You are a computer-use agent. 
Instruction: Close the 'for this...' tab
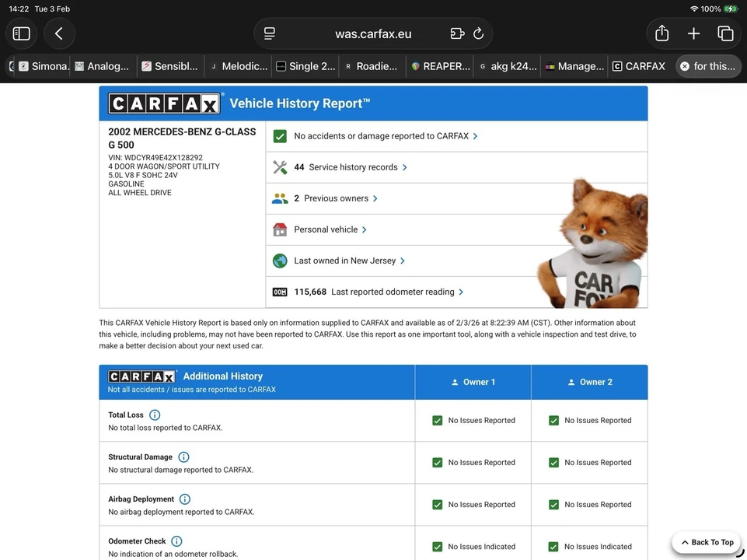tap(685, 67)
